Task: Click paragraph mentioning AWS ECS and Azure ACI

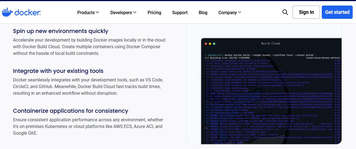Action: 88,126
